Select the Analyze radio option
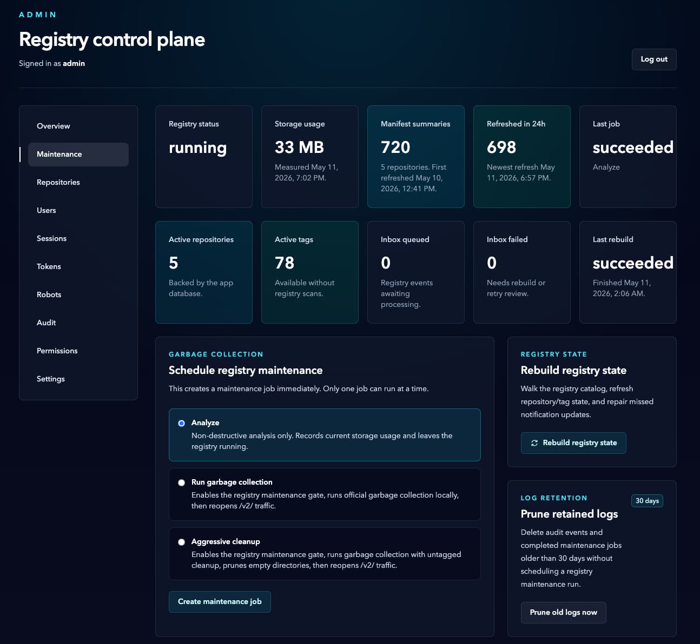 pyautogui.click(x=182, y=423)
